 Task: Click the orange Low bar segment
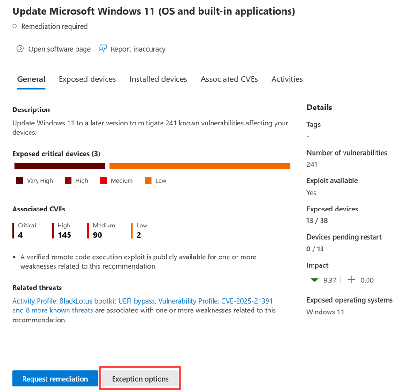(x=199, y=165)
